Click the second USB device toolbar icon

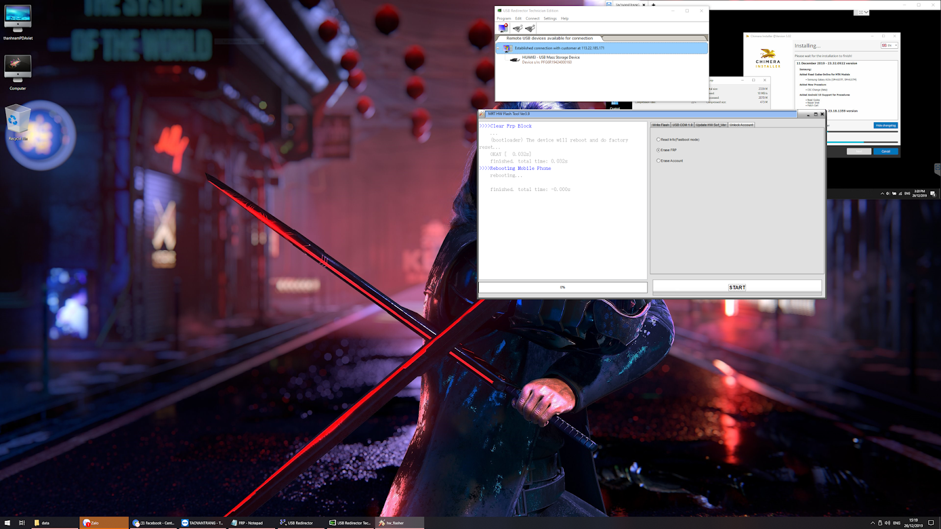pos(530,28)
